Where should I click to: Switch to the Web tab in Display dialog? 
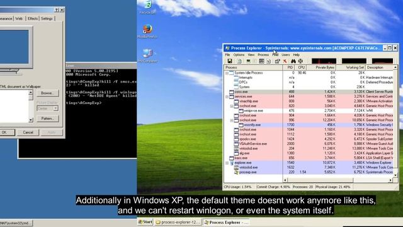(19, 18)
